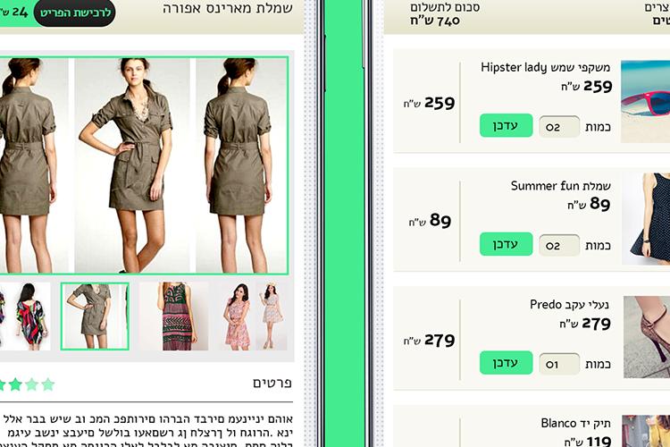The width and height of the screenshot is (670, 447).
Task: Open the Blanco handbag item title
Action: (575, 423)
